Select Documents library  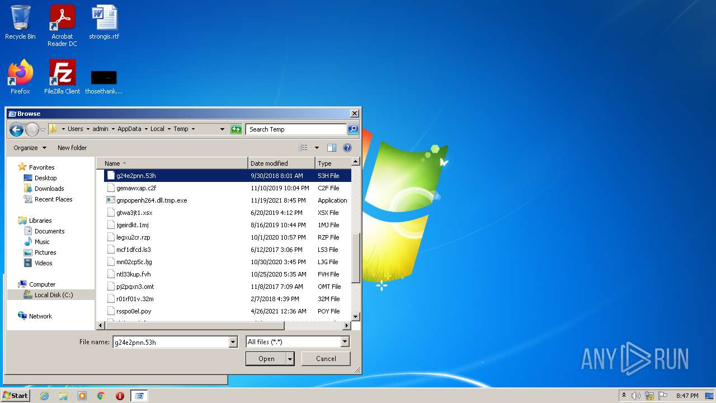click(x=49, y=231)
